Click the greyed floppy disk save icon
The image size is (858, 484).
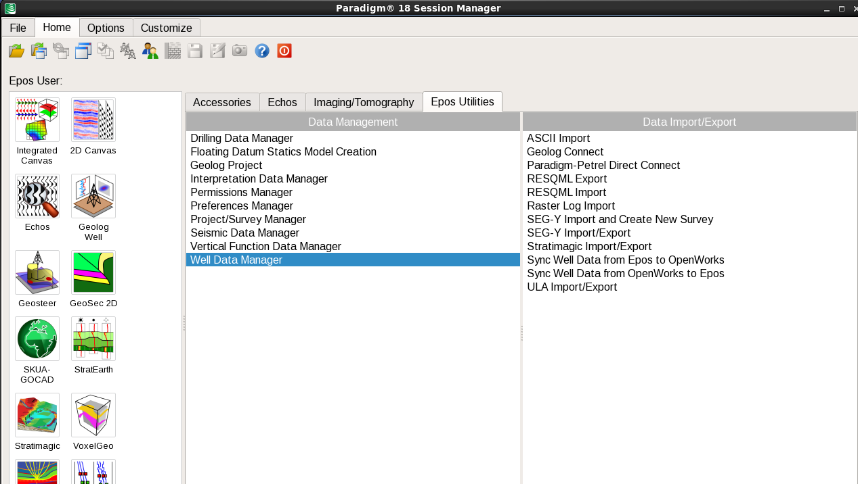point(195,51)
